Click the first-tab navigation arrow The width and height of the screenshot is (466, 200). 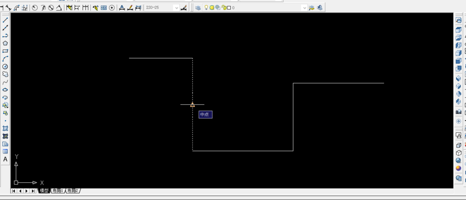pyautogui.click(x=14, y=191)
